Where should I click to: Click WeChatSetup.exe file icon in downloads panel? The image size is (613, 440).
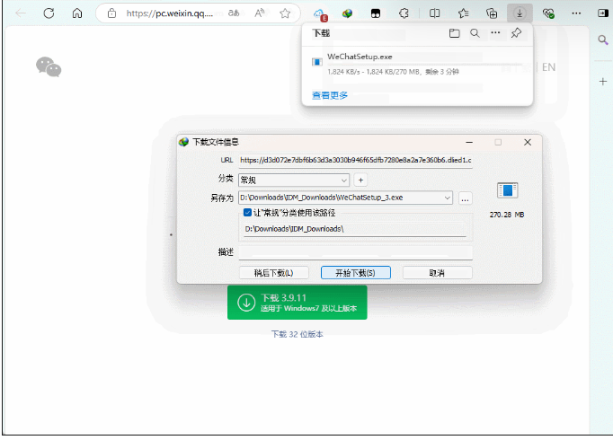point(317,62)
